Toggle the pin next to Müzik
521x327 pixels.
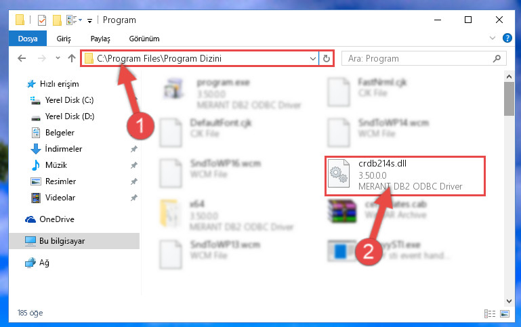pyautogui.click(x=134, y=165)
